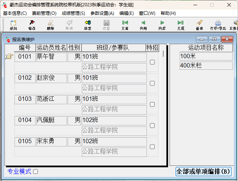The height and width of the screenshot is (181, 238).
Task: Click the 101班 field of 蔡午智
Action: click(114, 57)
